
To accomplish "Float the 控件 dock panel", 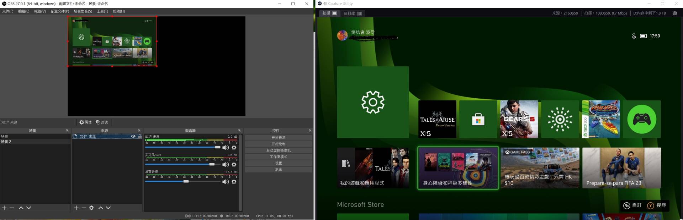I will (x=310, y=131).
